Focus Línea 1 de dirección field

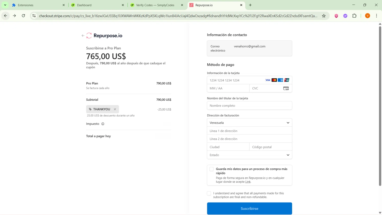point(249,131)
